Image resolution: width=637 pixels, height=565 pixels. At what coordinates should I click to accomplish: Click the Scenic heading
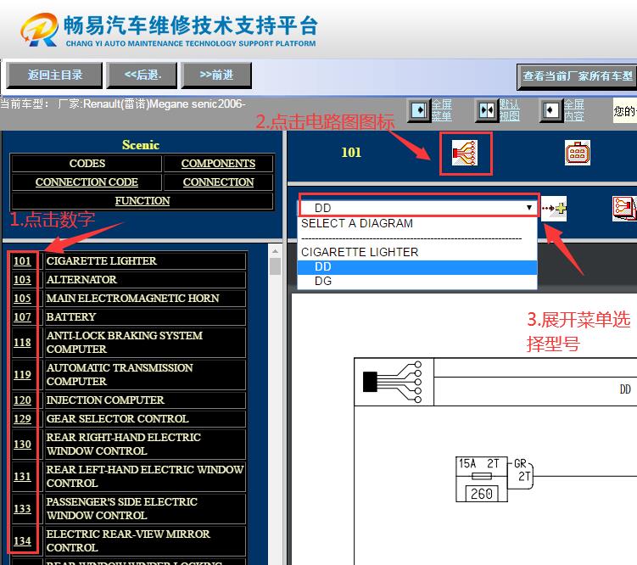click(x=141, y=145)
